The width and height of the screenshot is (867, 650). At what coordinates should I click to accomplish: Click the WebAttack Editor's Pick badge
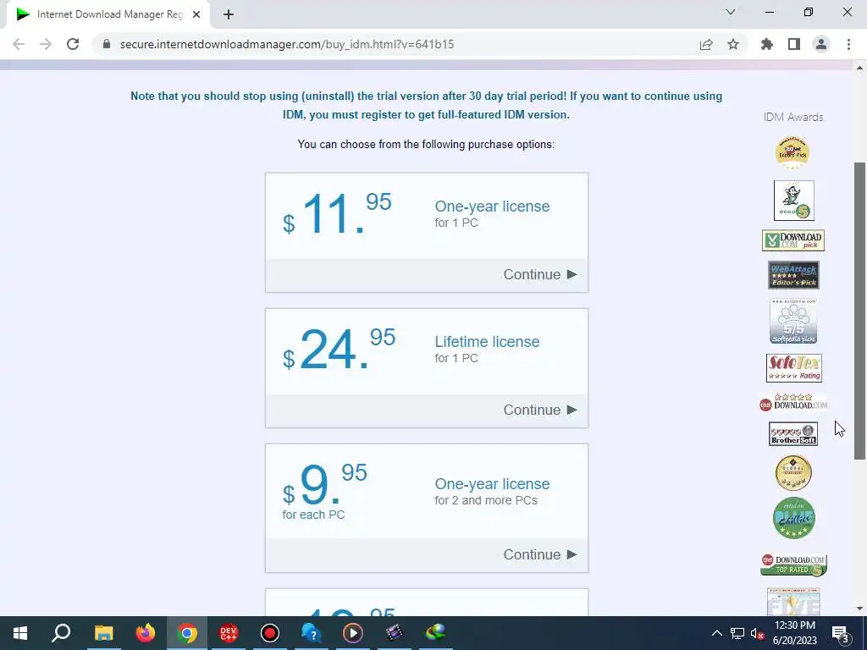pos(793,275)
